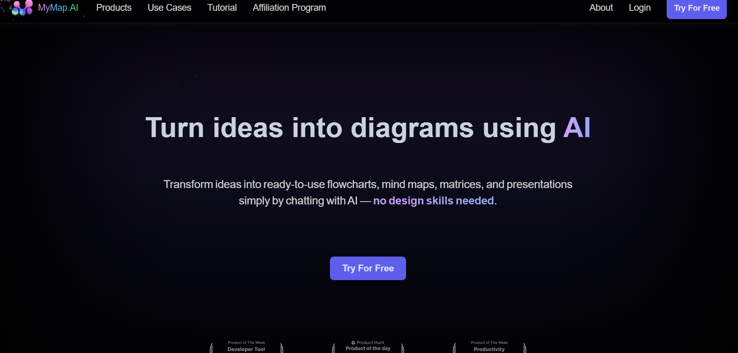
Task: Click the Try For Free button in header
Action: (x=697, y=8)
